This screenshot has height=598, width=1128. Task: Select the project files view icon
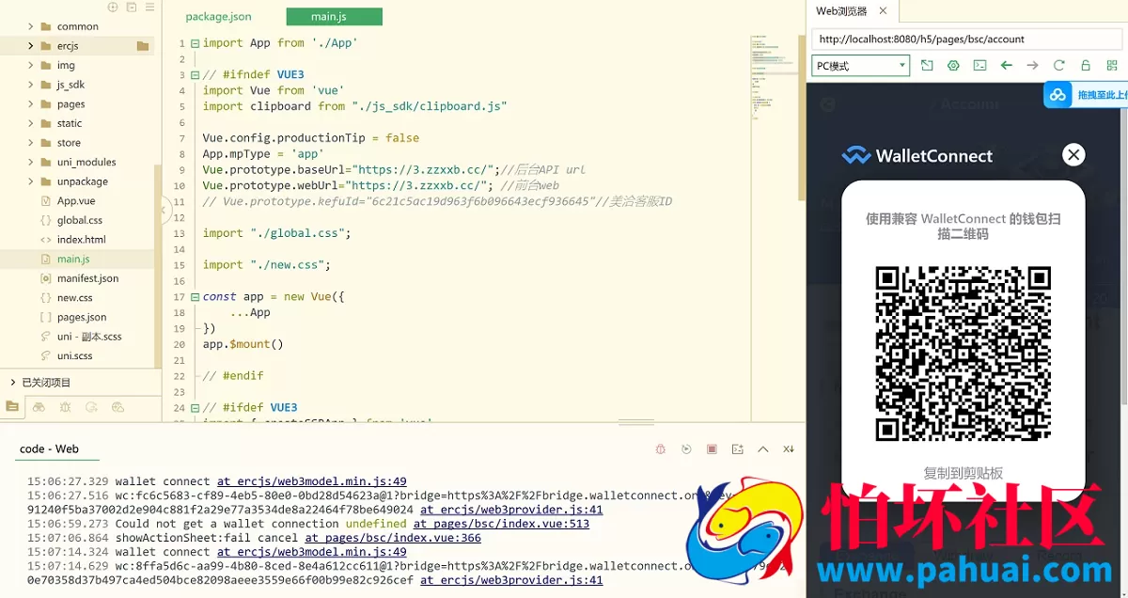(x=11, y=407)
